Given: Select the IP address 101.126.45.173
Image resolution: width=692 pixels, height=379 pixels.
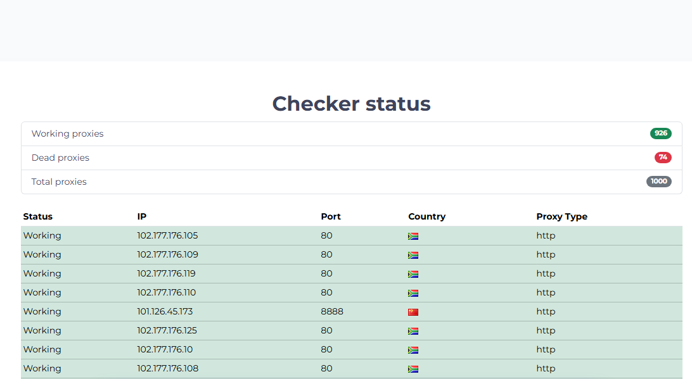Looking at the screenshot, I should click(x=165, y=311).
